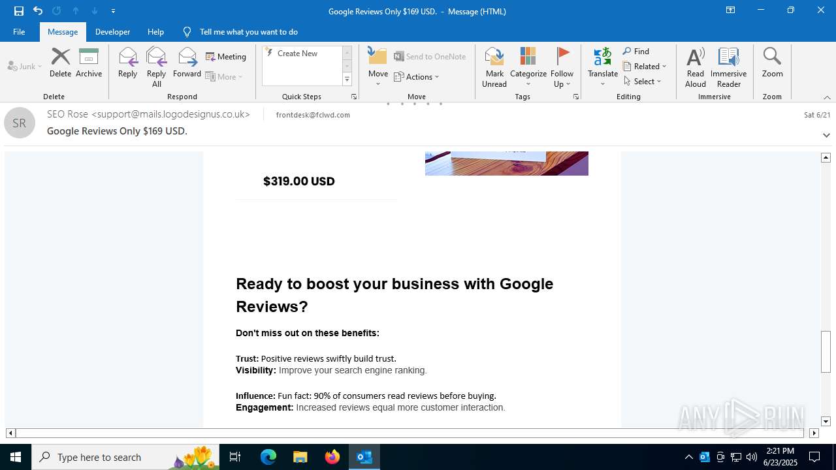Reply with a Meeting
Image resolution: width=836 pixels, height=470 pixels.
226,57
